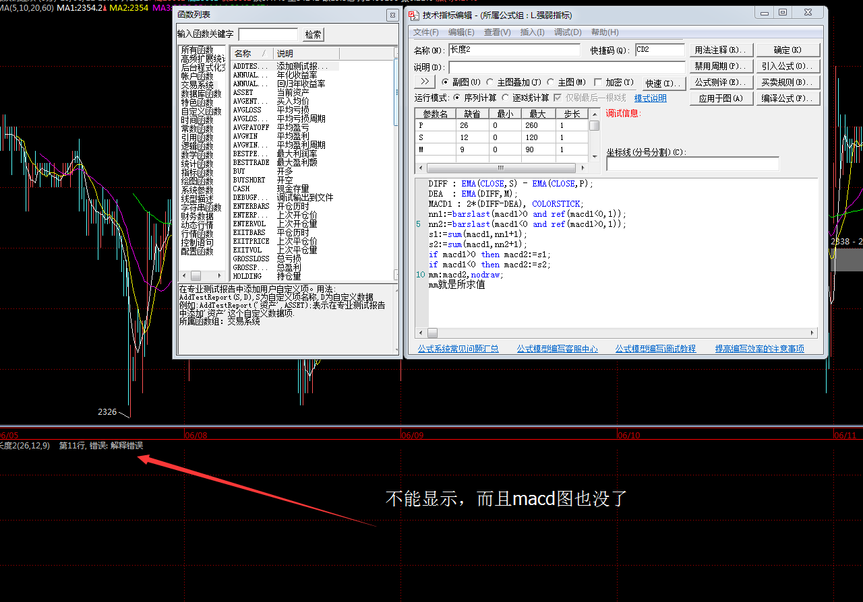The height and width of the screenshot is (602, 863).
Task: Select 控制语句 category
Action: [197, 243]
